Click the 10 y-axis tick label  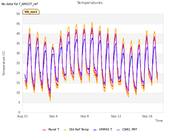(18, 93)
